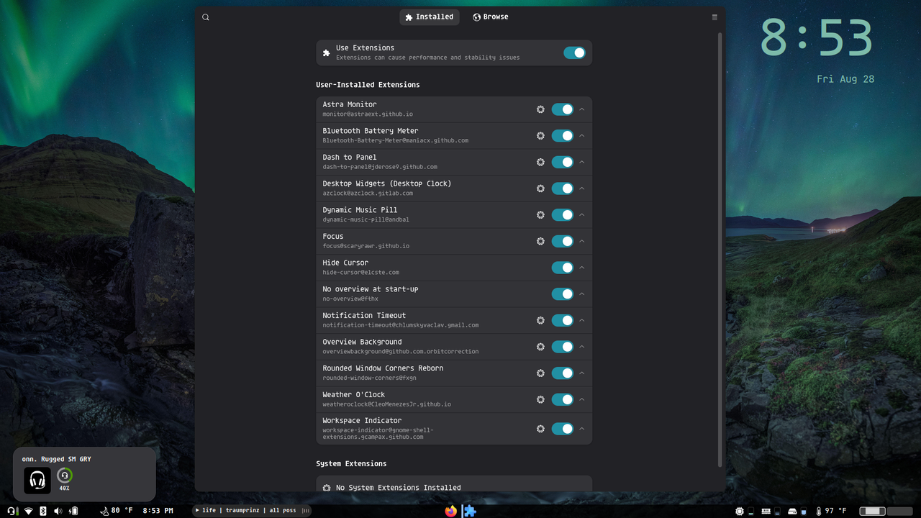Click the disk storage monitor icon
Image resolution: width=921 pixels, height=518 pixels.
pyautogui.click(x=792, y=511)
